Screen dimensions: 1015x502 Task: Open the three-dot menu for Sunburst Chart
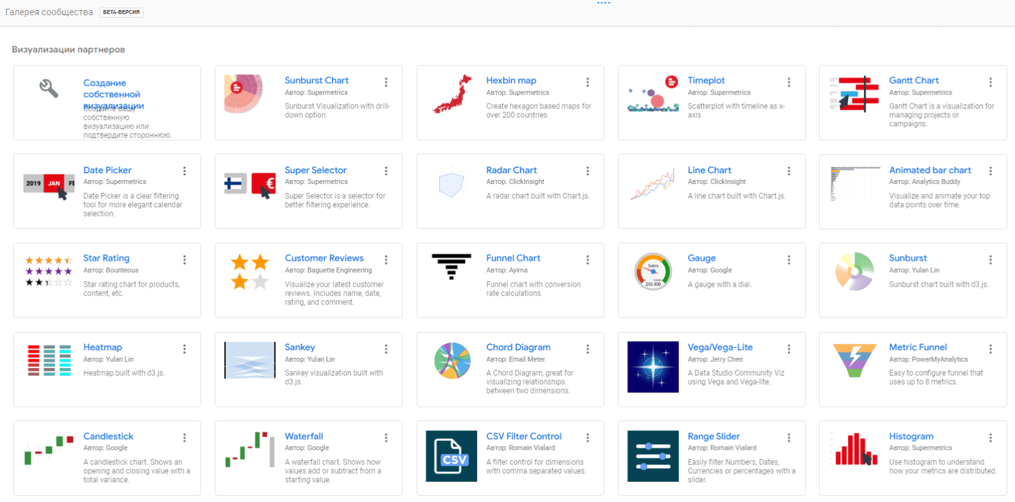coord(386,83)
